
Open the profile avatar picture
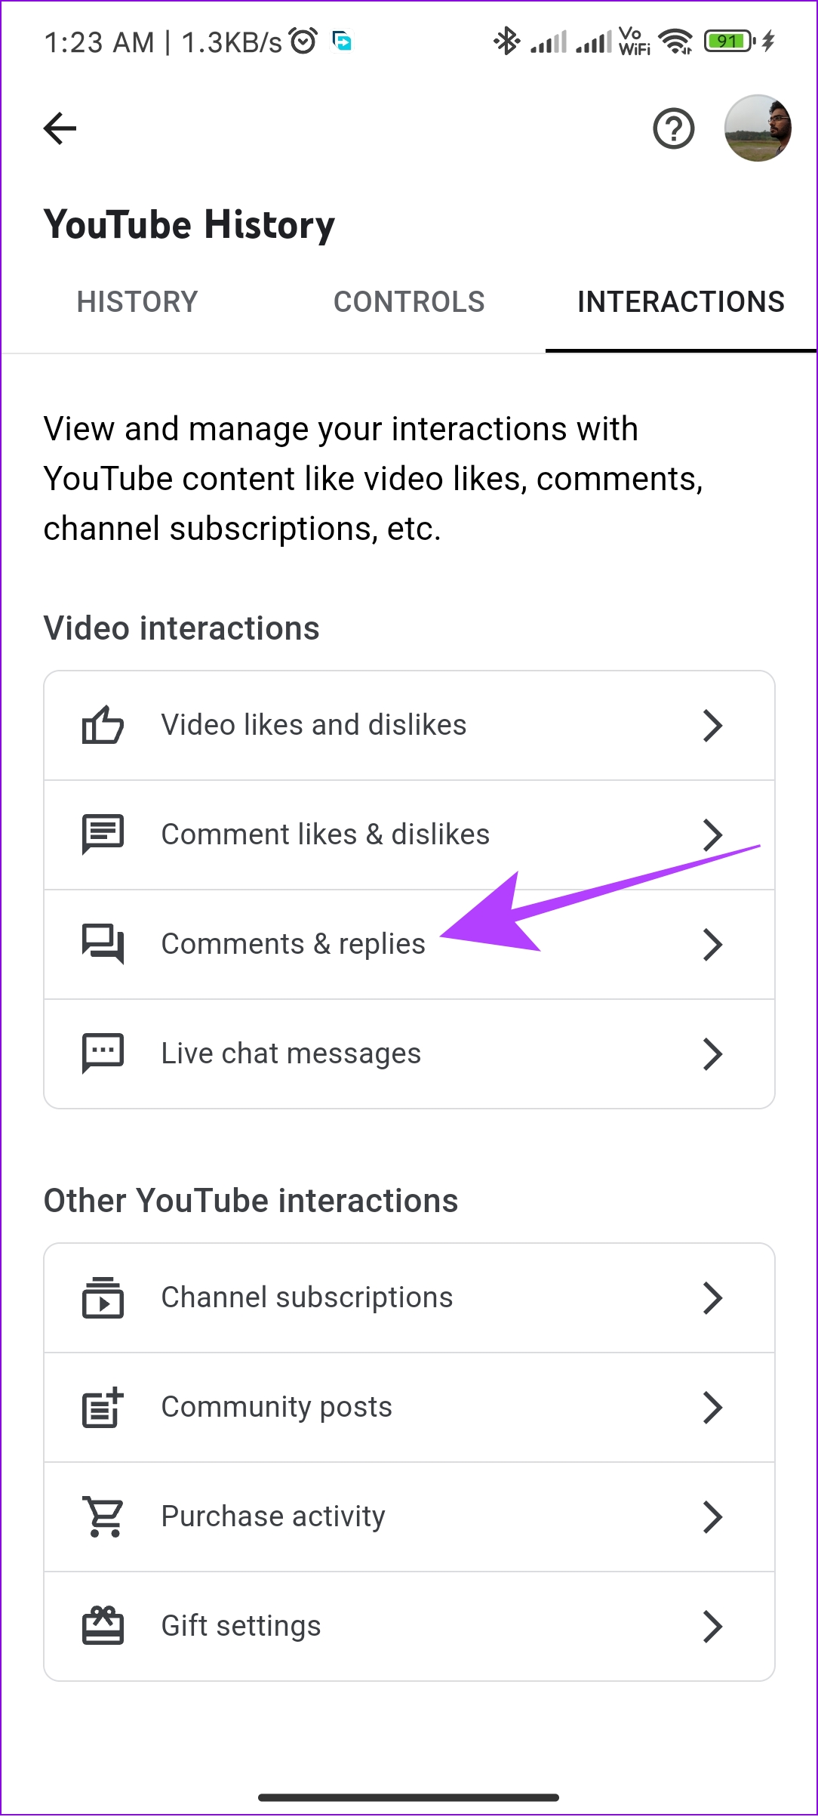click(758, 128)
